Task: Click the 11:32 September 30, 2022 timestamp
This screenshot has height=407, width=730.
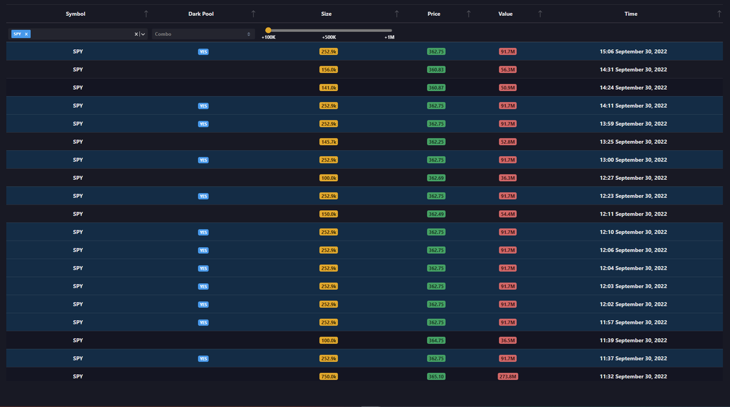Action: tap(633, 377)
